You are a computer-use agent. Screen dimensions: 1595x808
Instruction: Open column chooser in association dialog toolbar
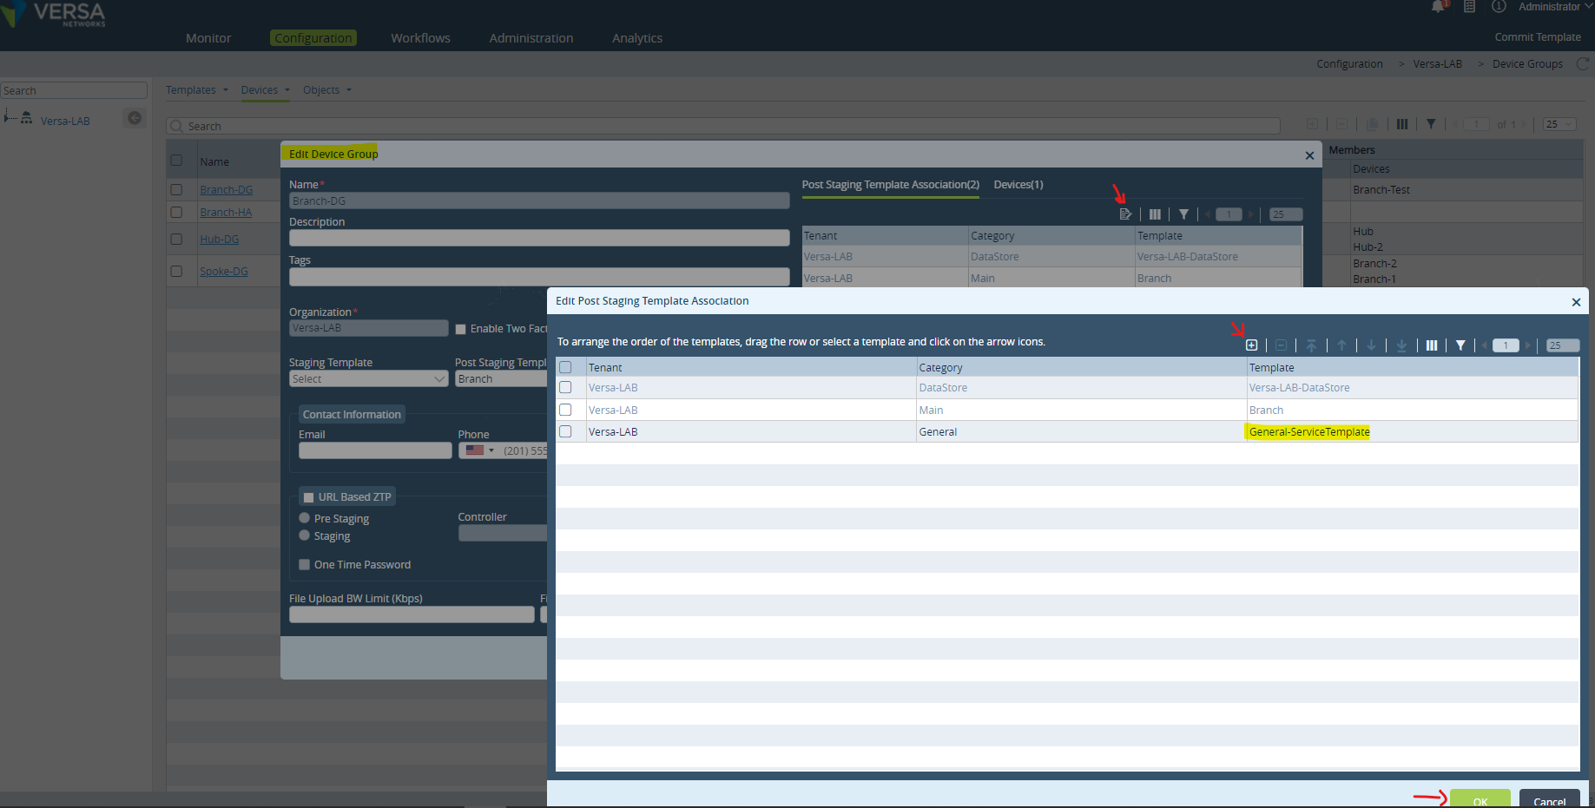coord(1432,345)
